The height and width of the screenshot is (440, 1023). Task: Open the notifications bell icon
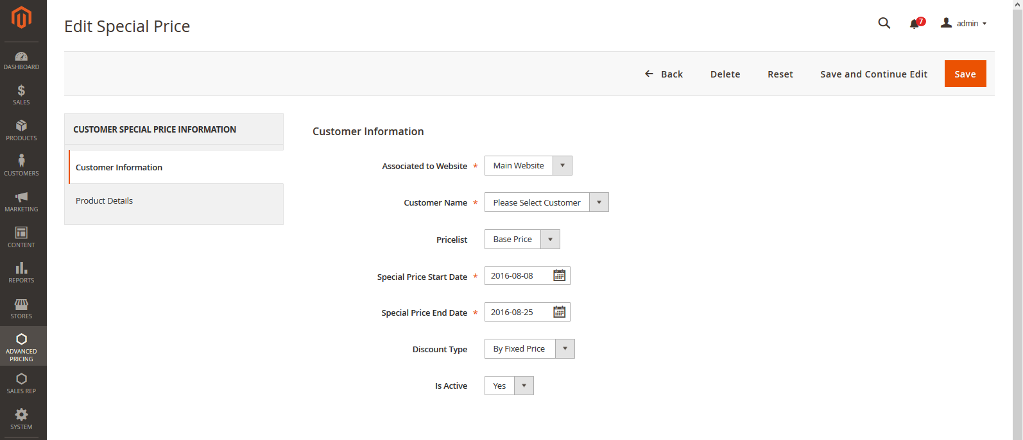pyautogui.click(x=915, y=24)
